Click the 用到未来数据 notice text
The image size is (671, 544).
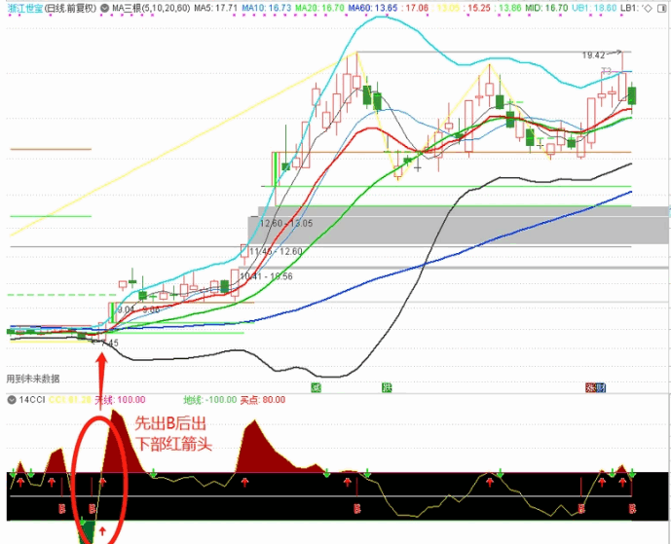point(33,379)
